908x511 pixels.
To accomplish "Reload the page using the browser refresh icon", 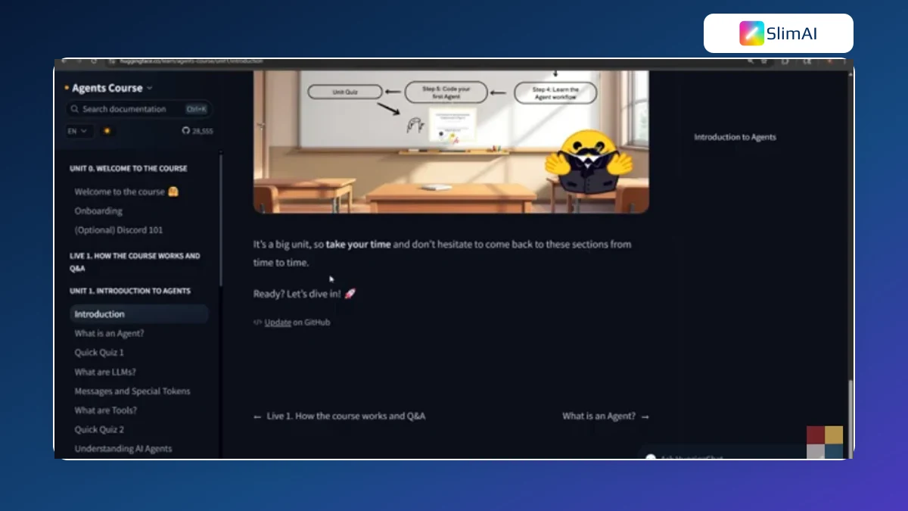I will [x=93, y=61].
